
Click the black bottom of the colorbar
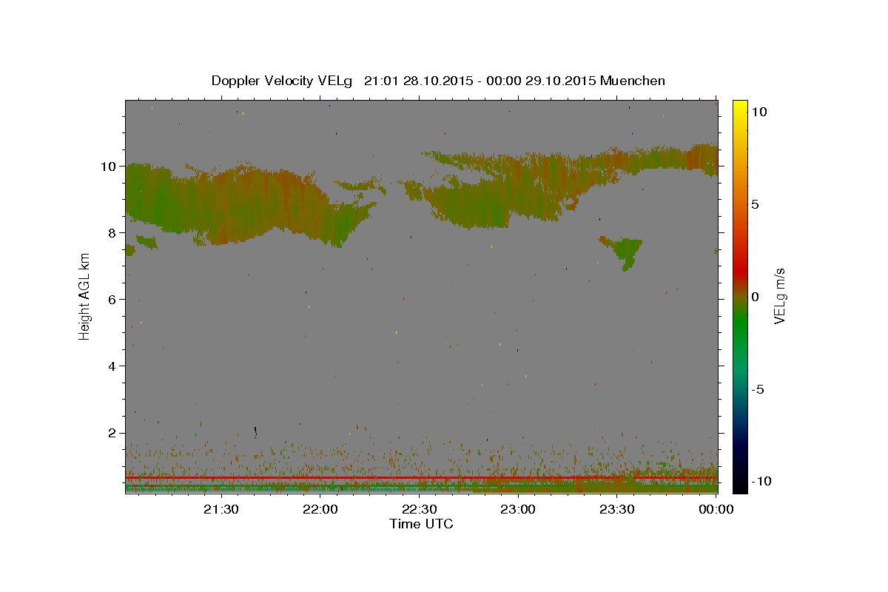[x=739, y=486]
